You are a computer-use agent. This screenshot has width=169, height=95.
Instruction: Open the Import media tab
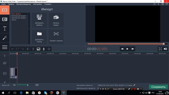[x=5, y=10]
